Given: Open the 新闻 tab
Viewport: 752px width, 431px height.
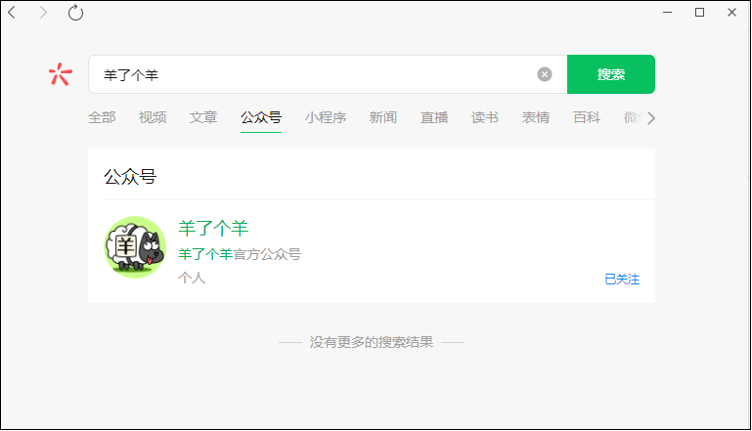Looking at the screenshot, I should point(383,117).
